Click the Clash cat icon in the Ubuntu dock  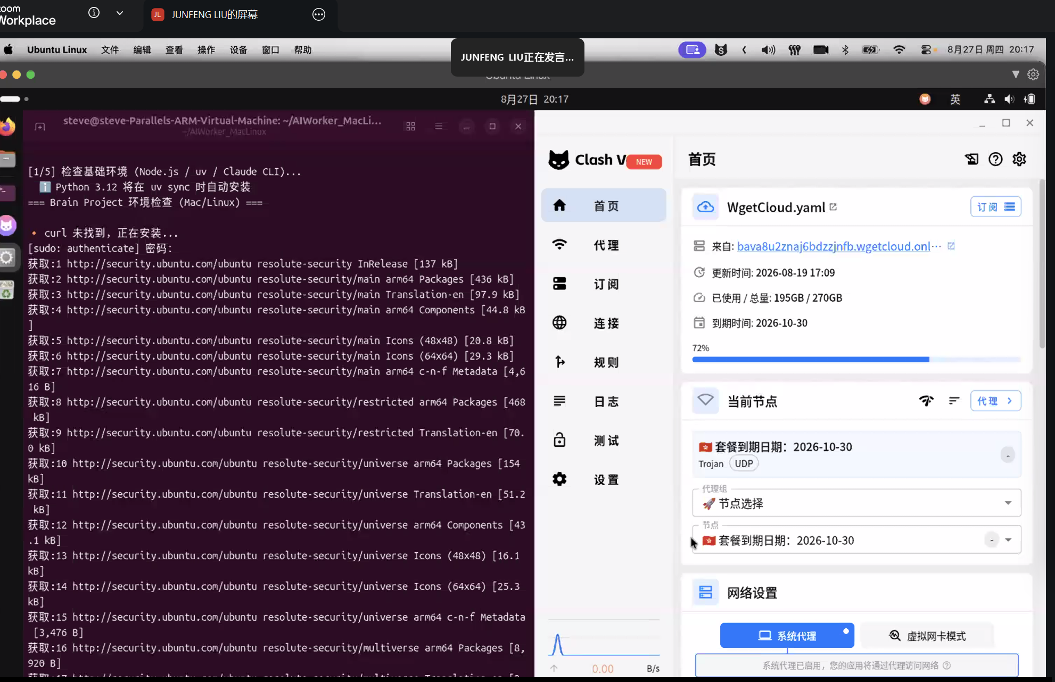pyautogui.click(x=7, y=225)
